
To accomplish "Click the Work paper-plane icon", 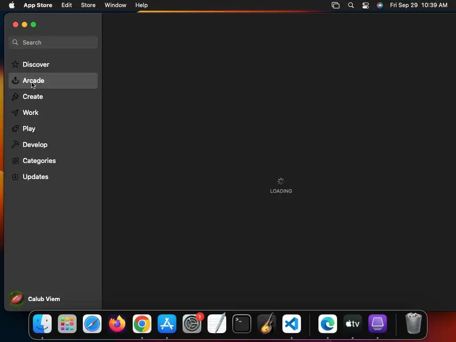I will click(x=15, y=113).
